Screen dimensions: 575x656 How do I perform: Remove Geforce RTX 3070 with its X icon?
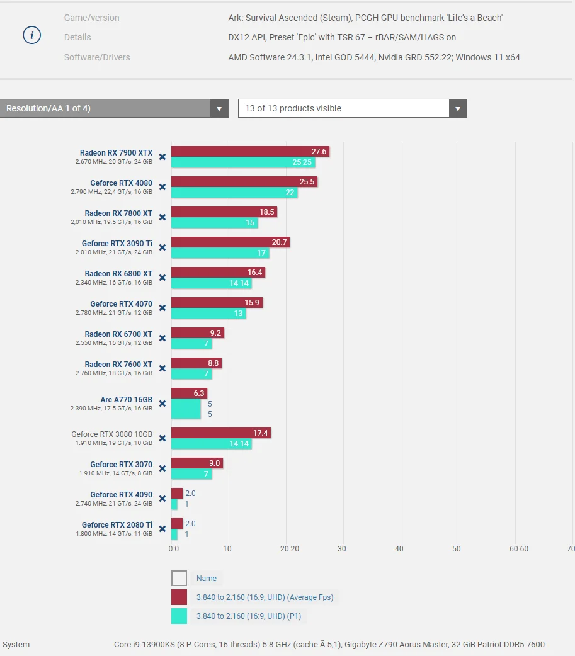[x=162, y=468]
